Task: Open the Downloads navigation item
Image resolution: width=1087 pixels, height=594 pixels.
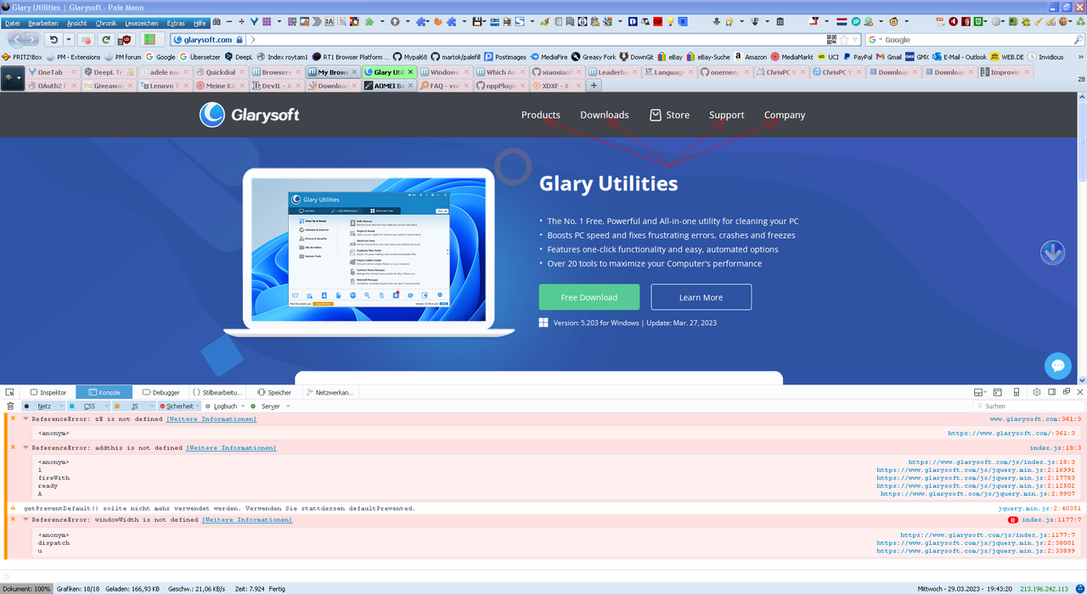Action: 605,115
